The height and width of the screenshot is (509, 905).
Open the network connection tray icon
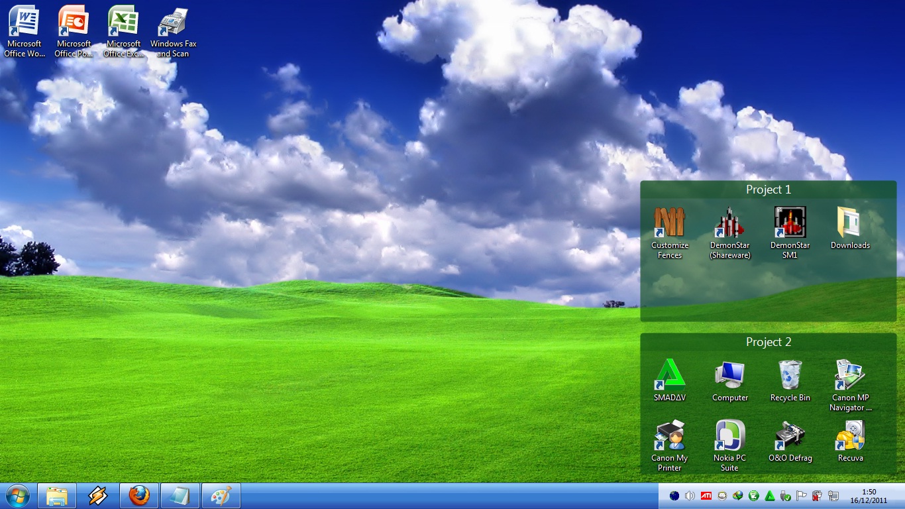(833, 496)
